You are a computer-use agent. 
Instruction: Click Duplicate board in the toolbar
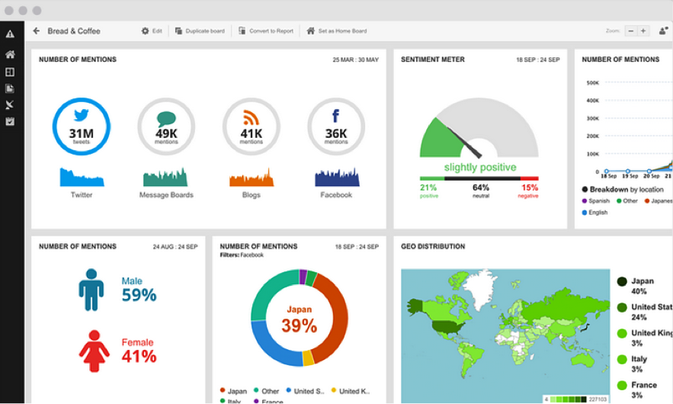click(x=200, y=31)
